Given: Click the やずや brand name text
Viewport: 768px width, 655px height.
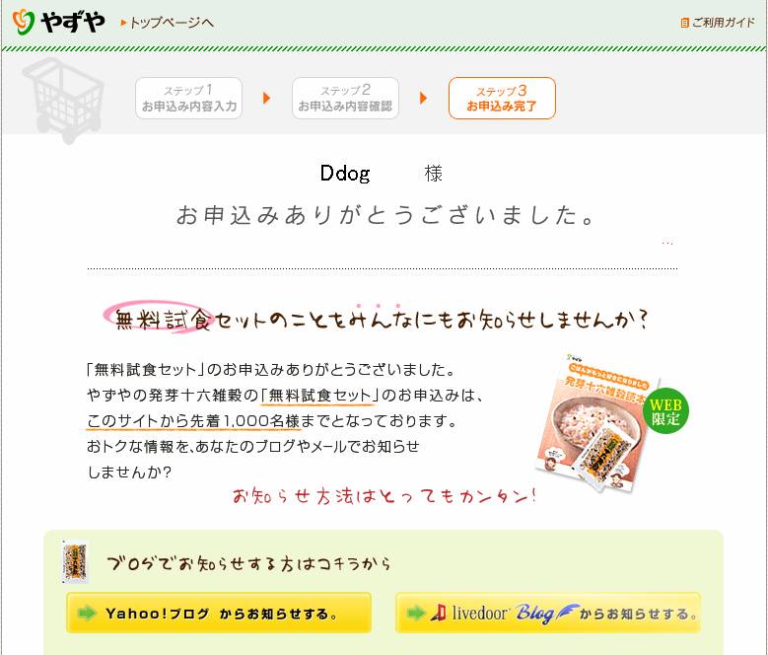Looking at the screenshot, I should click(73, 23).
